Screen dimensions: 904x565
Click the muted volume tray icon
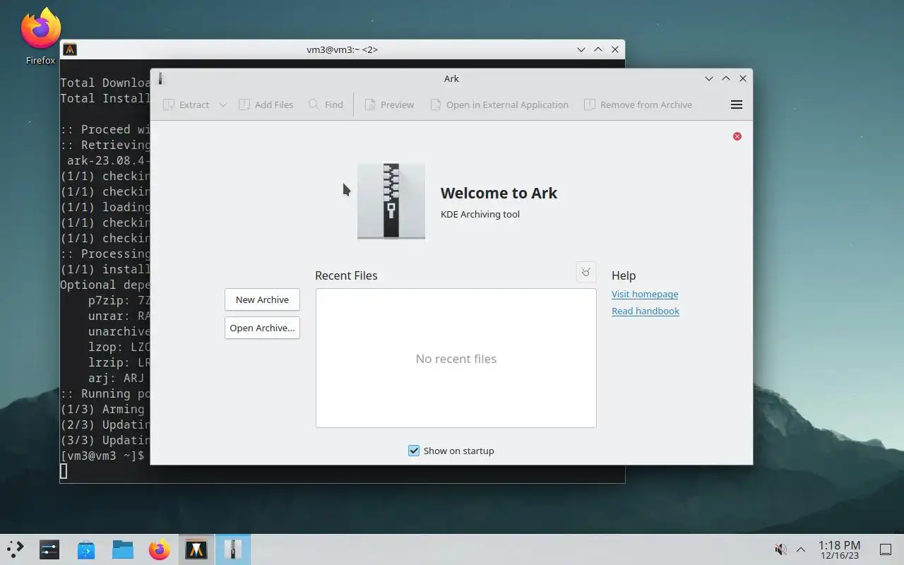pyautogui.click(x=780, y=549)
